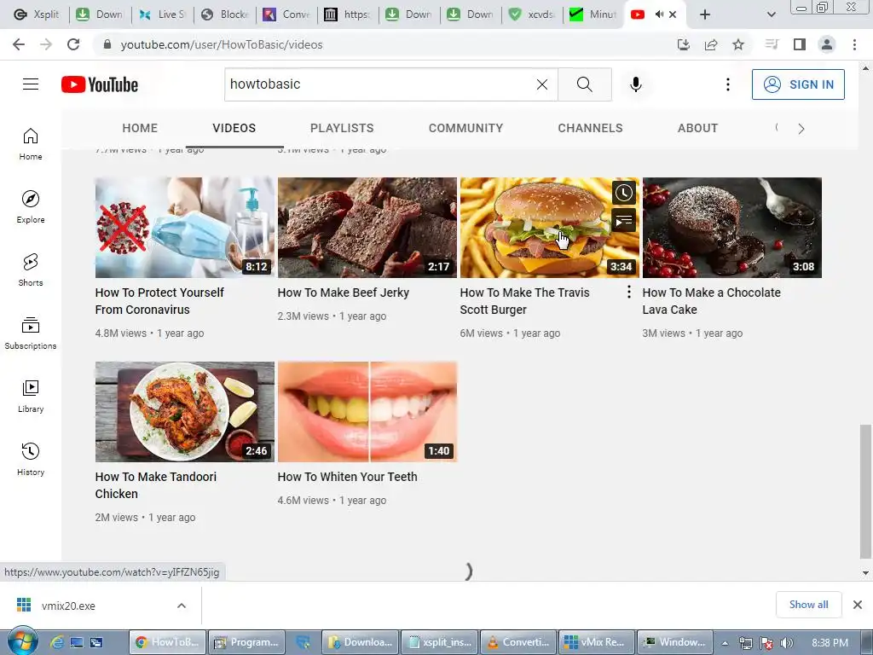Switch to the Xsplit browser tab
Screen dimensions: 873x655
pos(37,14)
